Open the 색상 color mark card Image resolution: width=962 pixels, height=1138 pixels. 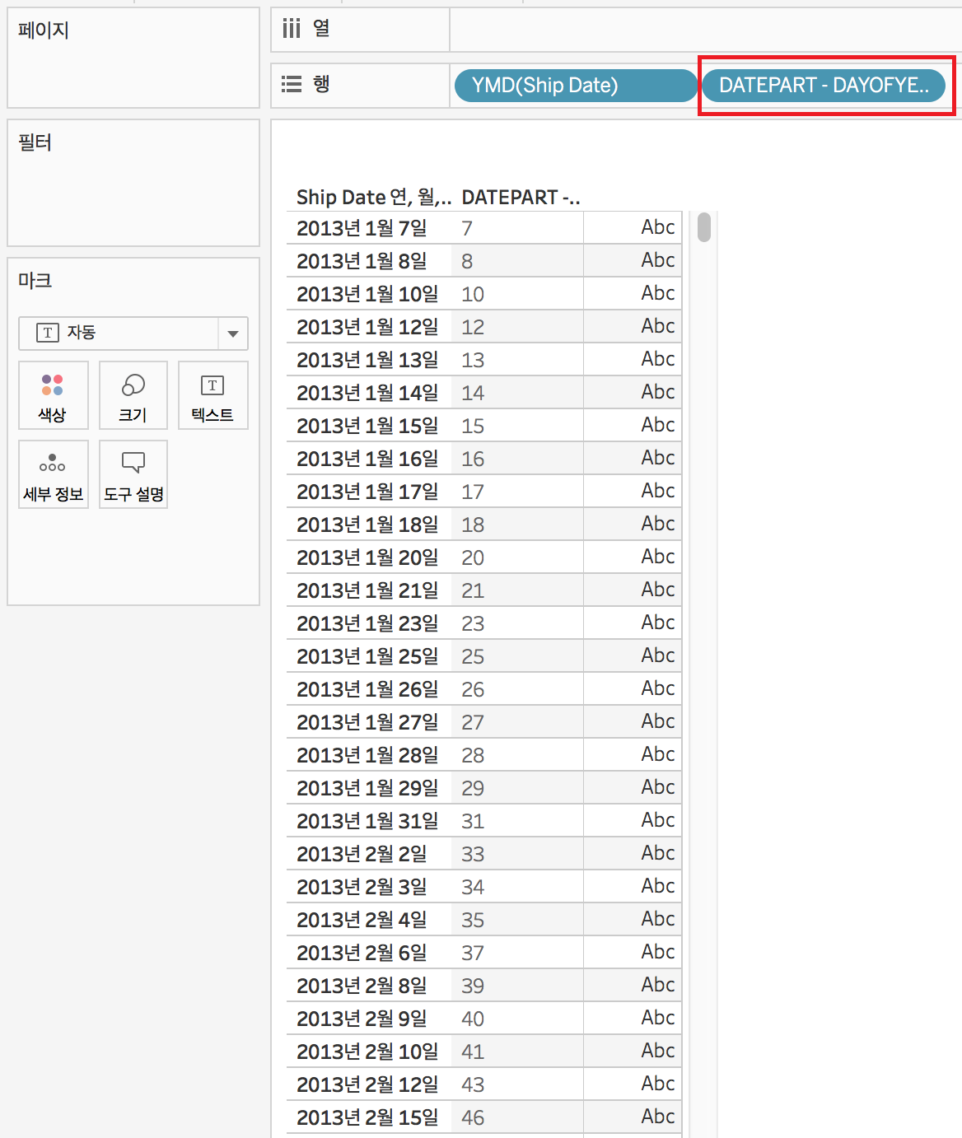(53, 395)
